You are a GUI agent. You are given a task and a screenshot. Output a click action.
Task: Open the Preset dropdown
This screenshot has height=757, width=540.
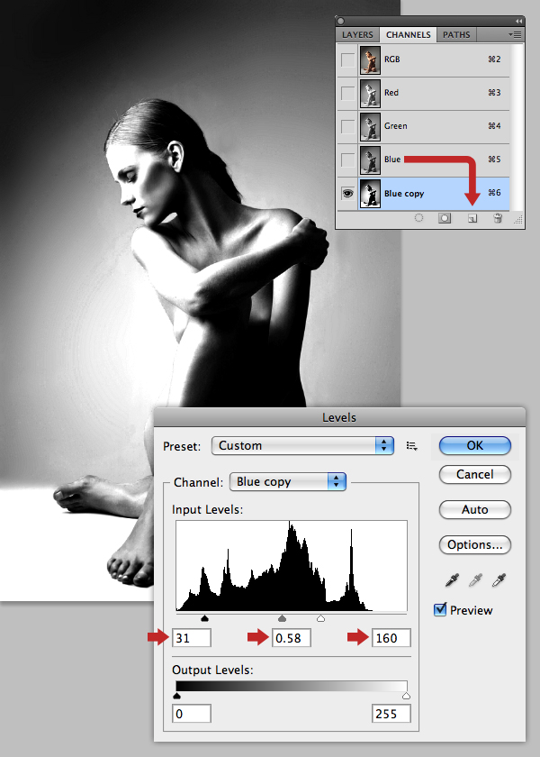[302, 445]
